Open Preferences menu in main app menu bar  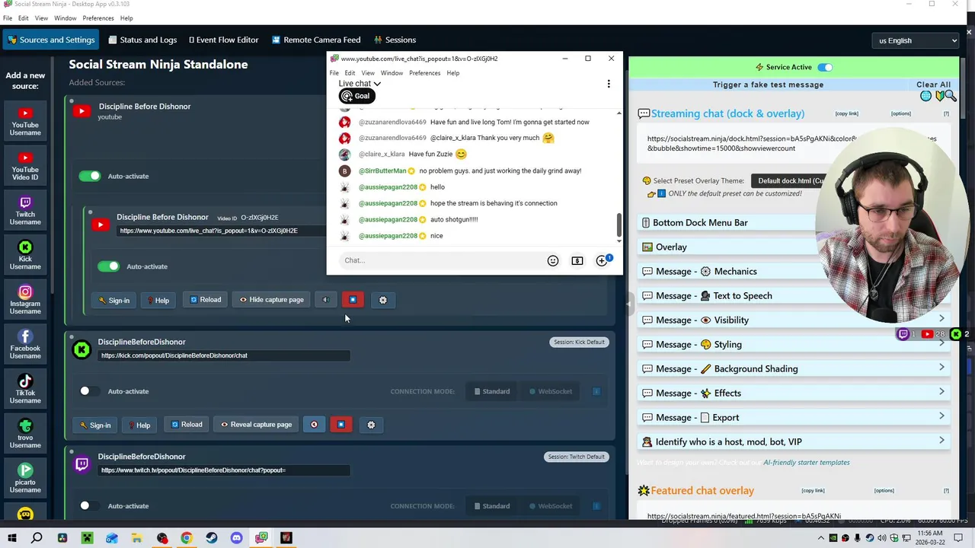98,18
